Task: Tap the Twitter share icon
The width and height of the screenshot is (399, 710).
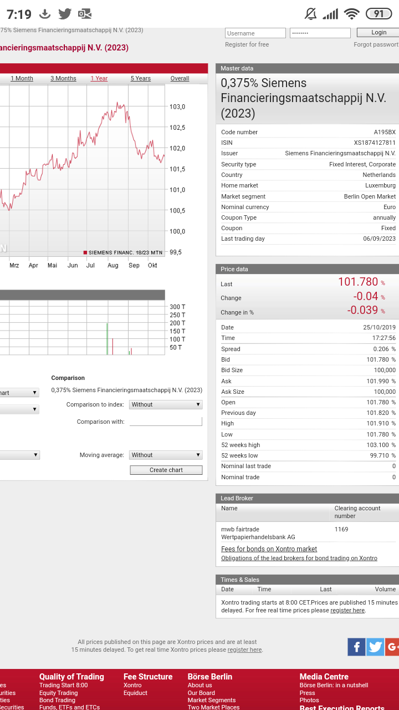Action: 375,647
